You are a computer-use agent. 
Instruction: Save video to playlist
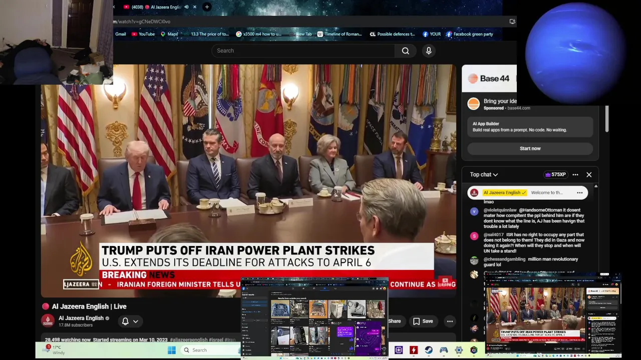[423, 321]
